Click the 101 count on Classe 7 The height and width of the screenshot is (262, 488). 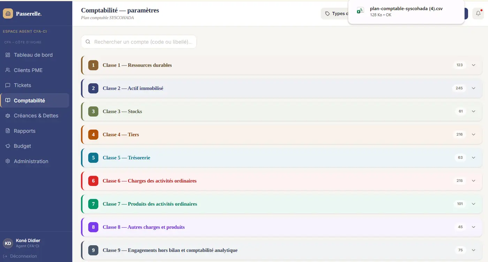pyautogui.click(x=460, y=204)
